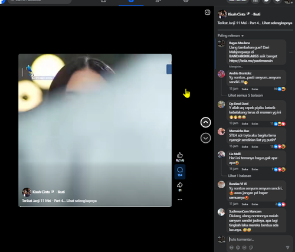
Task: Click the 16 jam timestamp on Lia comment
Action: (x=234, y=169)
